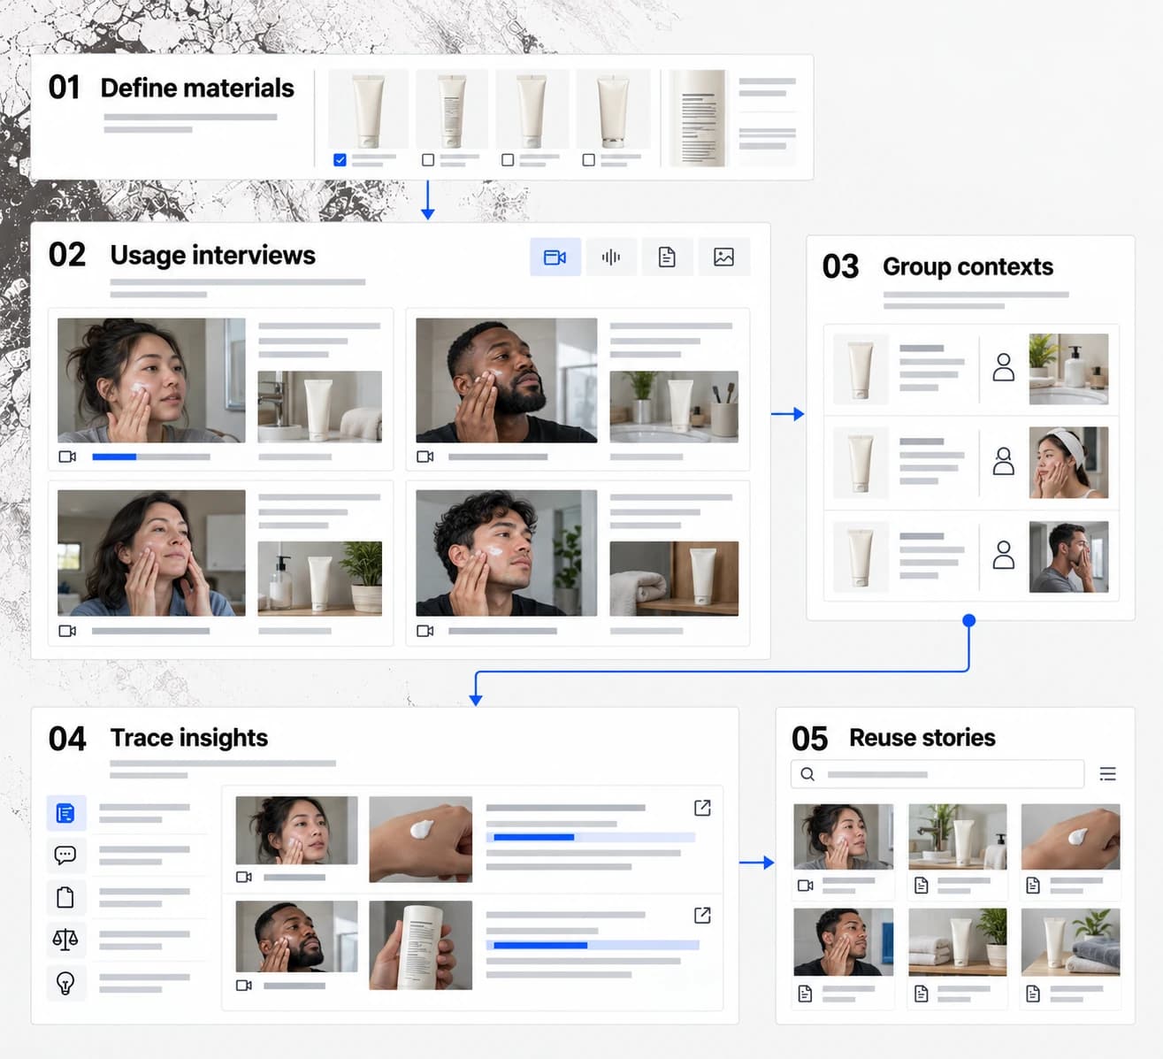Uncheck the checked product tube checkbox
The image size is (1163, 1059).
[x=340, y=160]
